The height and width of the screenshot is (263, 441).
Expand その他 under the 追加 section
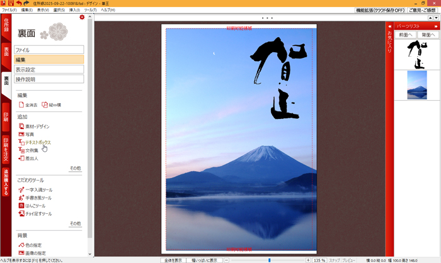pyautogui.click(x=74, y=169)
